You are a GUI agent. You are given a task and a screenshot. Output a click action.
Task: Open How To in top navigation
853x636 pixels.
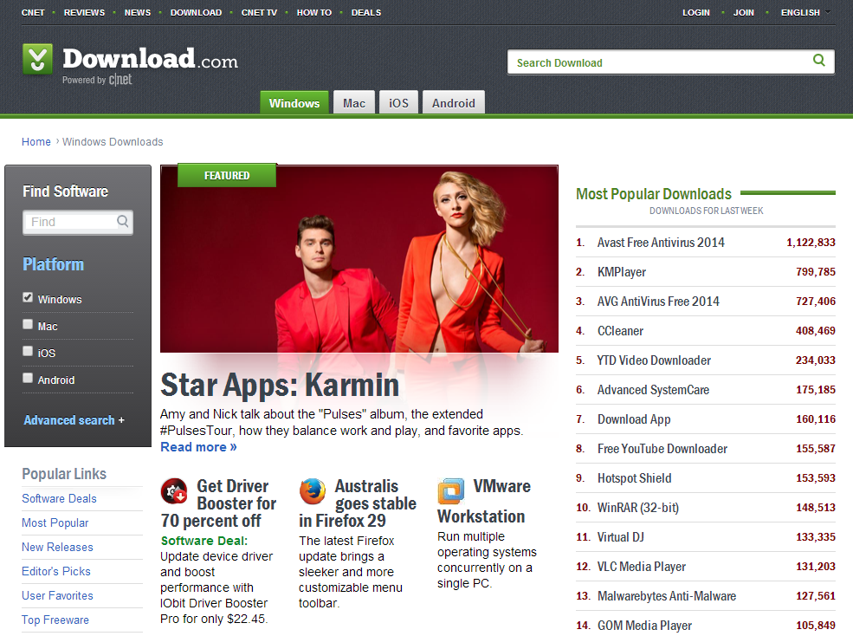tap(313, 12)
